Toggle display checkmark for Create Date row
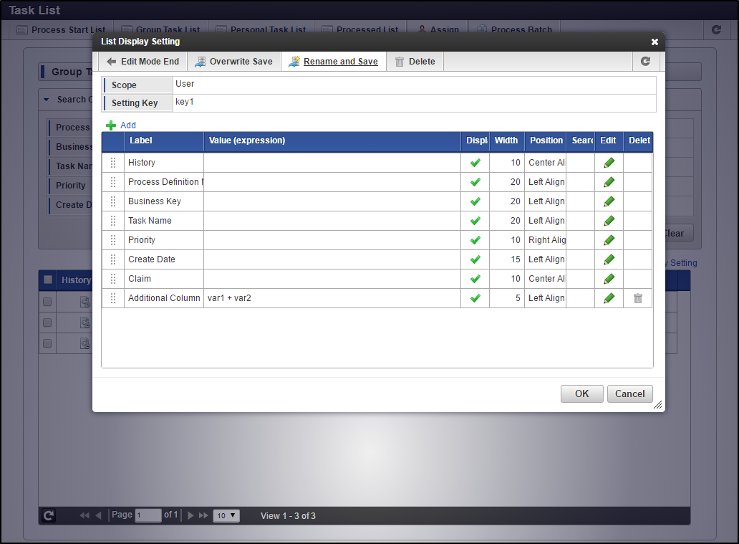The height and width of the screenshot is (544, 739). click(475, 259)
